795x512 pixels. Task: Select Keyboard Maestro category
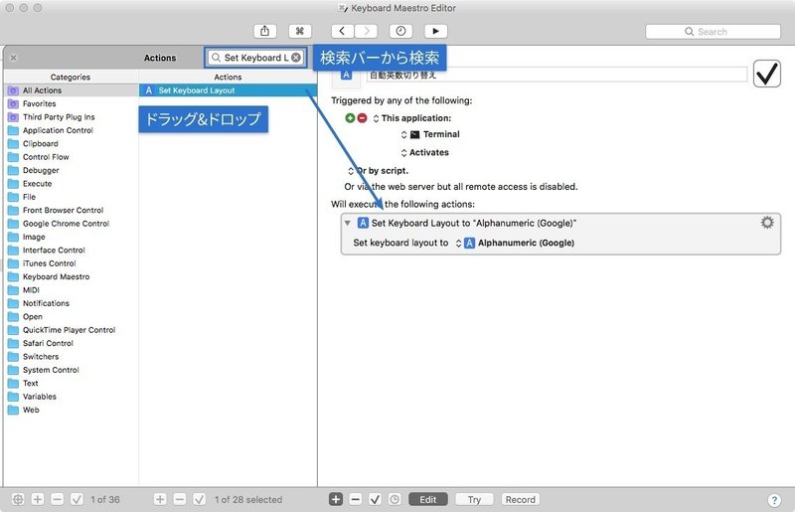(72, 276)
